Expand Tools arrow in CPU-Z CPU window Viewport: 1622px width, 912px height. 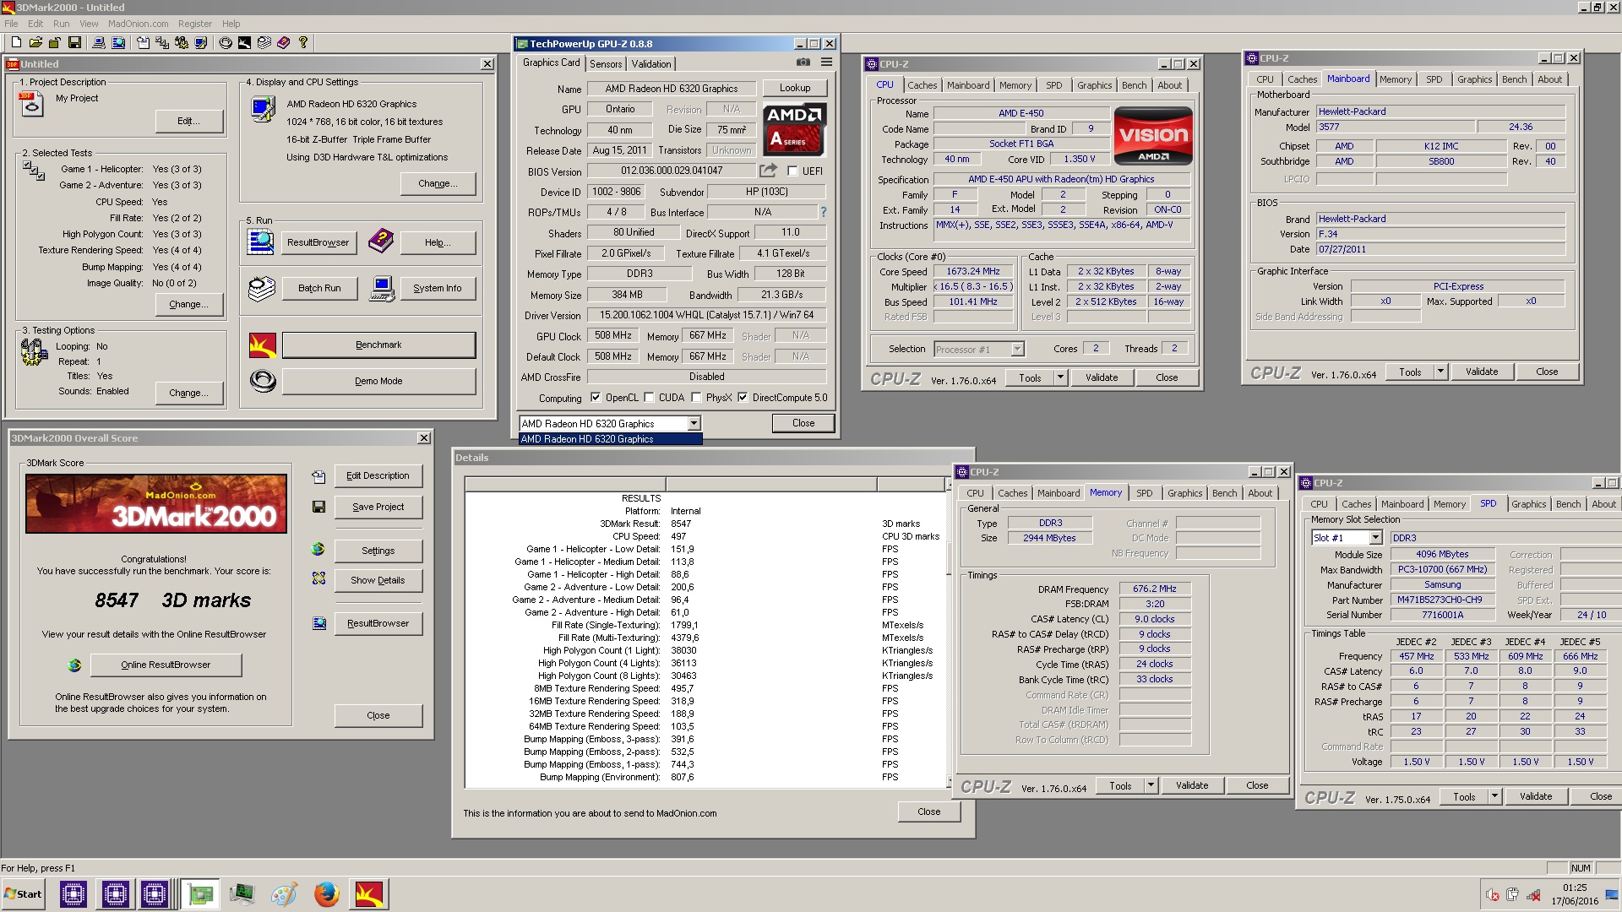coord(1060,377)
